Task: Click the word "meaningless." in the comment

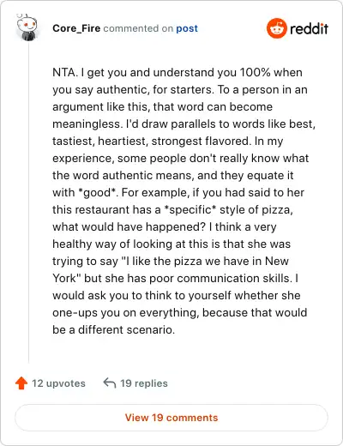Action: coord(87,124)
